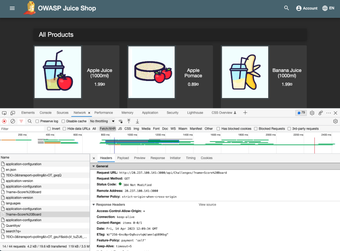Open the No throttling dropdown
The height and width of the screenshot is (251, 340).
[x=102, y=121]
